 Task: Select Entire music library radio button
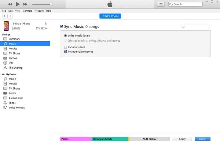65,36
